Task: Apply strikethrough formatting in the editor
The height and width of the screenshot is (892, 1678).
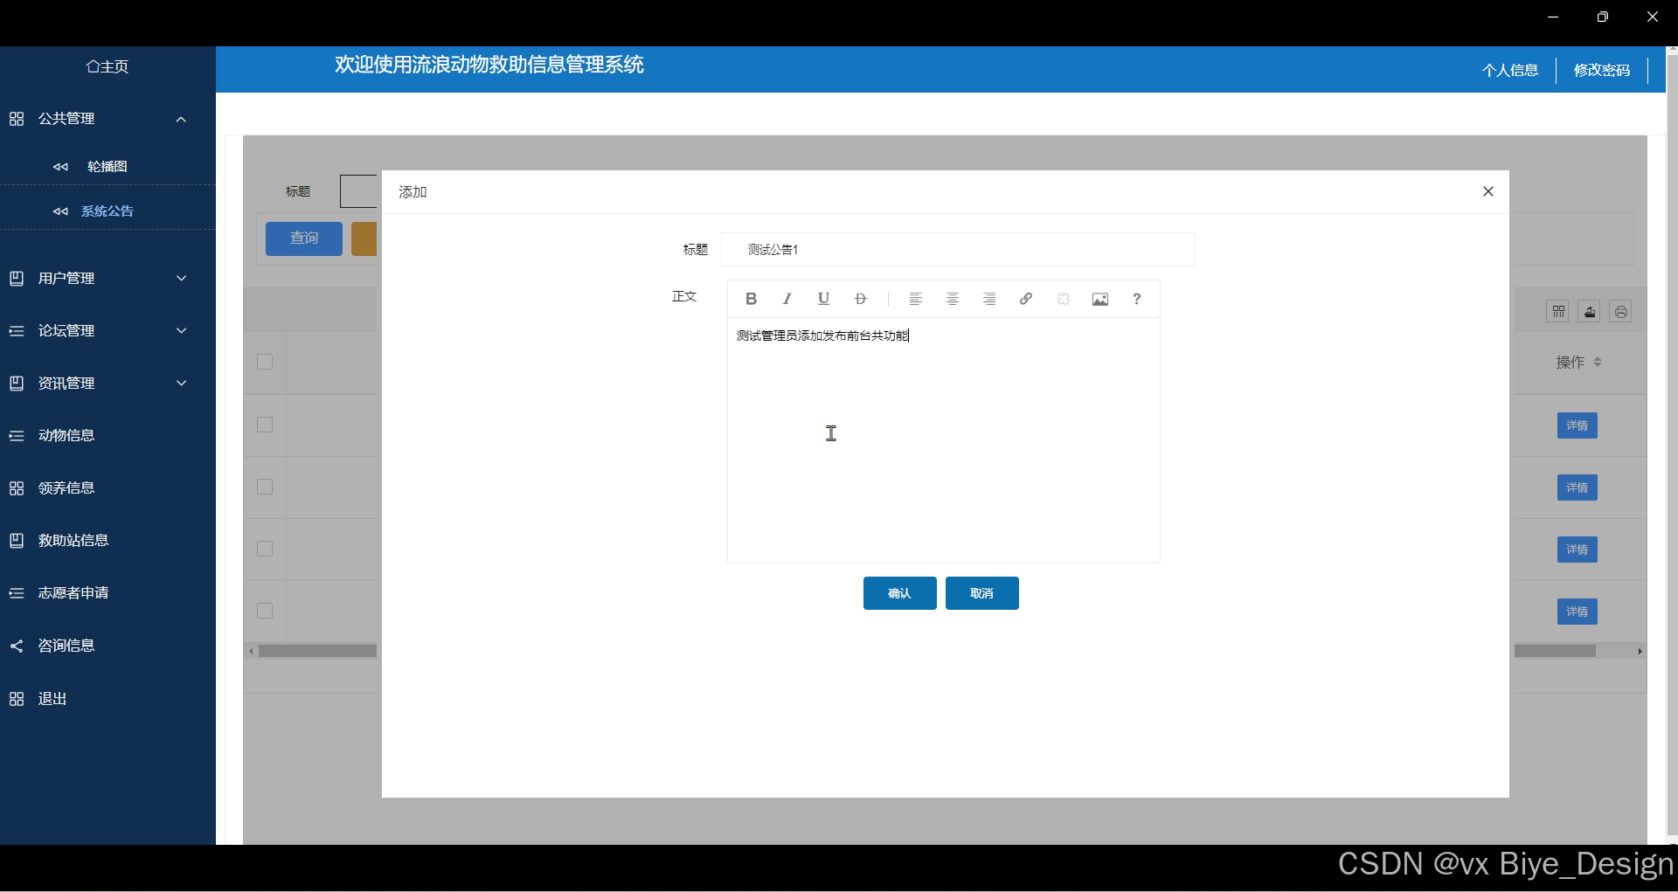Action: (861, 299)
